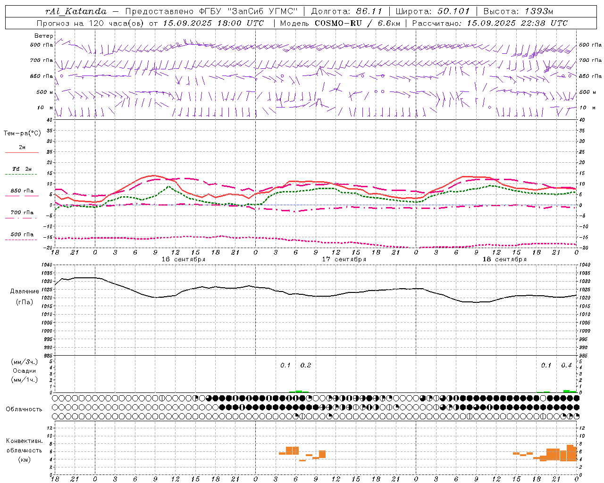Click -20 on the right temperature axis

click(x=584, y=248)
